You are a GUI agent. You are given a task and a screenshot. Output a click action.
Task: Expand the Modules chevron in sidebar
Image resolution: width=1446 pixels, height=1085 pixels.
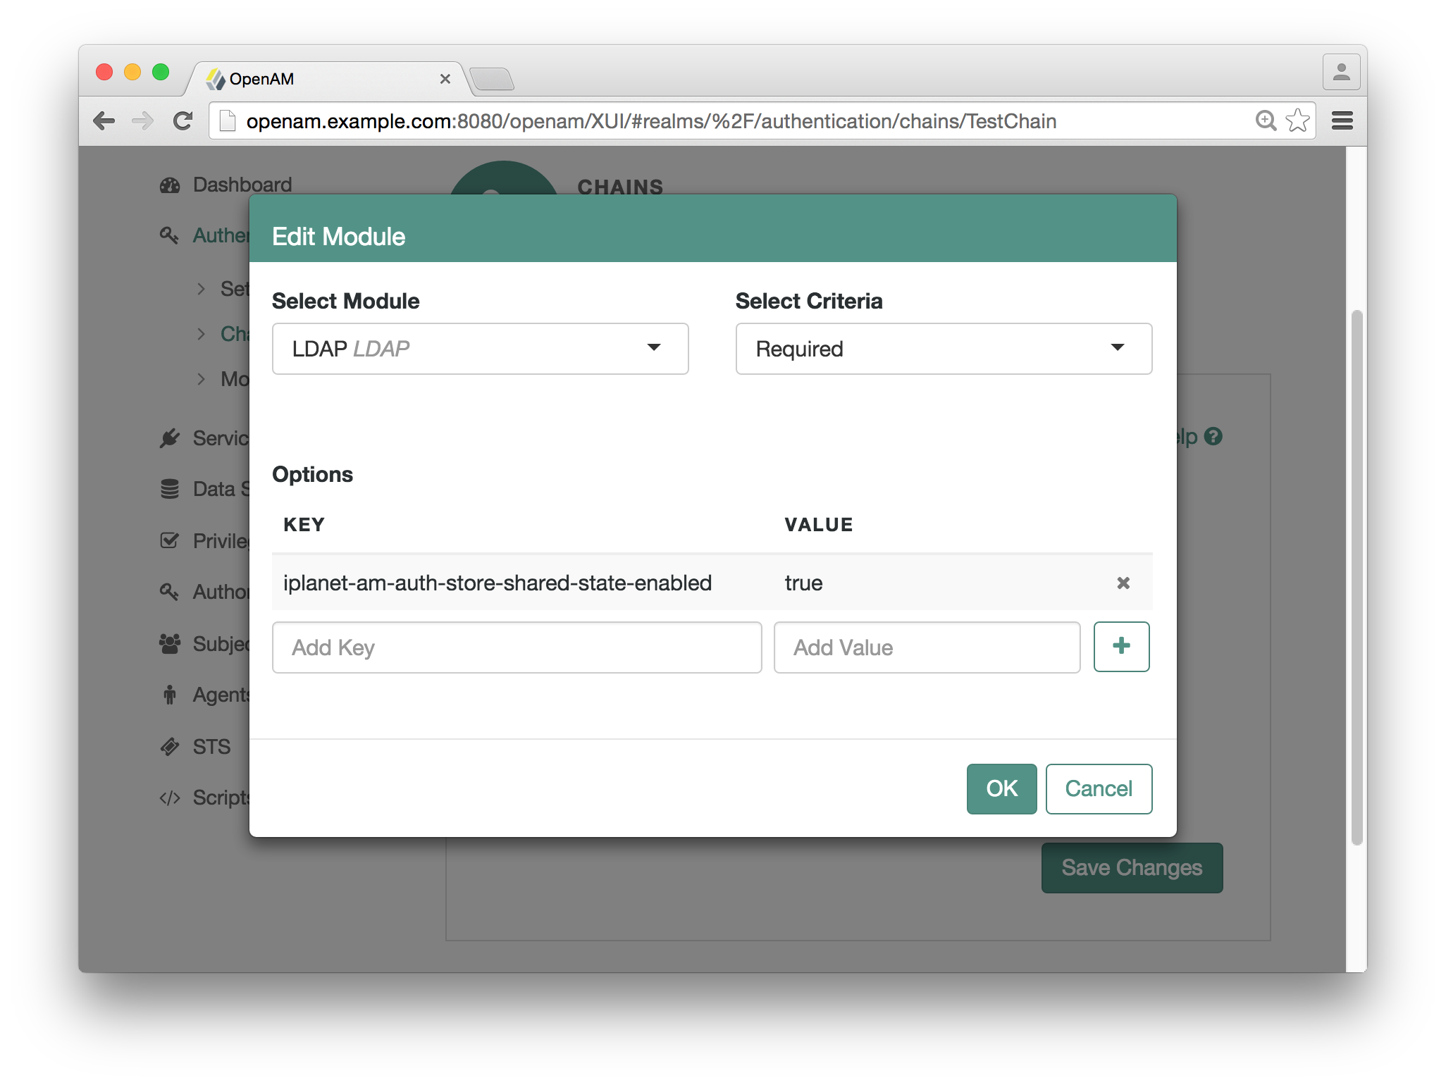(x=202, y=379)
